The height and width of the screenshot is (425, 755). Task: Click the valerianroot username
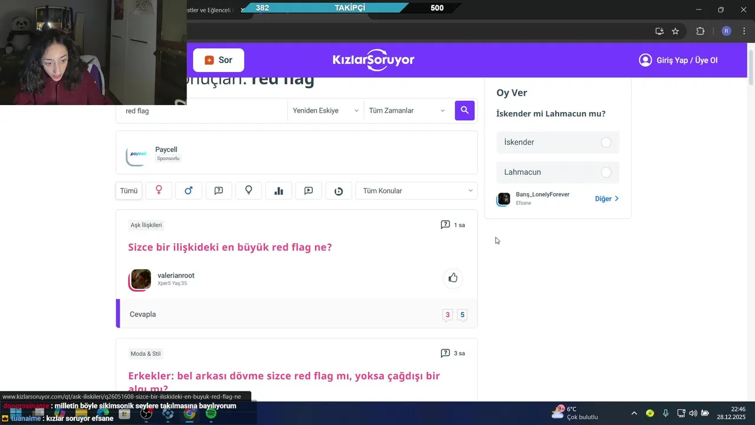pyautogui.click(x=176, y=276)
